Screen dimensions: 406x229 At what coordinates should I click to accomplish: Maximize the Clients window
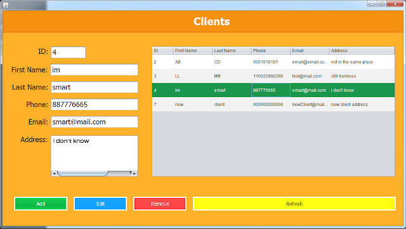point(382,4)
